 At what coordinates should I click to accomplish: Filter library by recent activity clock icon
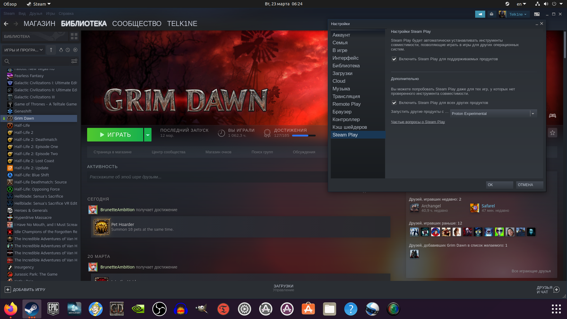click(68, 50)
